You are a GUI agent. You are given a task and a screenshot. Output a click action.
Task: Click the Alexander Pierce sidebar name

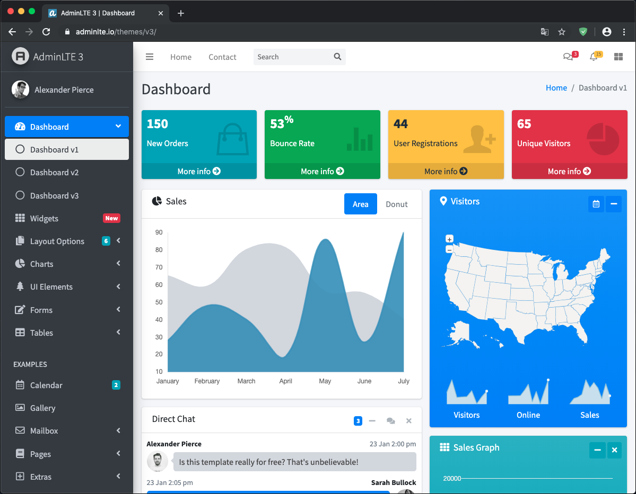[x=64, y=90]
